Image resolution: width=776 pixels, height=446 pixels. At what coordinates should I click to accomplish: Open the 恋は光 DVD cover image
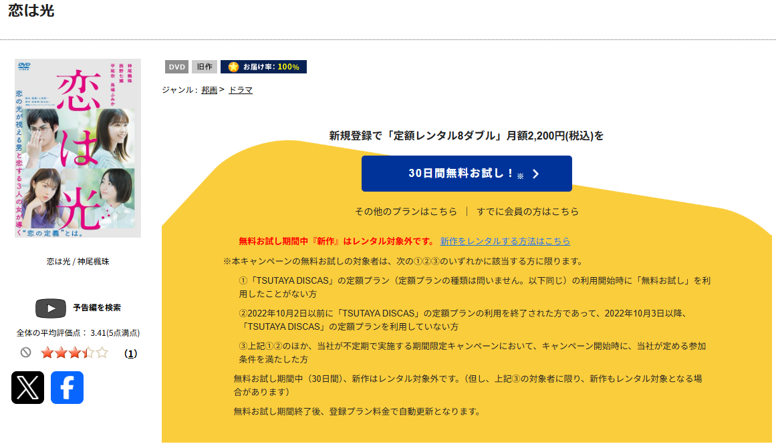click(x=78, y=148)
